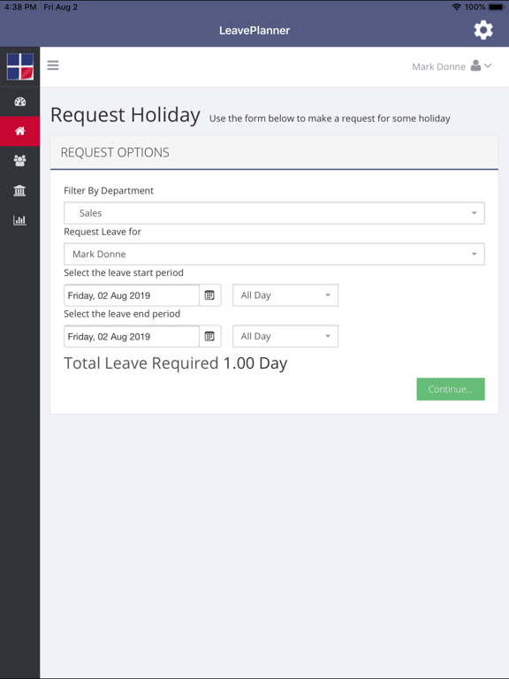
Task: Expand the Mark Donne user menu chevron
Action: tap(488, 65)
